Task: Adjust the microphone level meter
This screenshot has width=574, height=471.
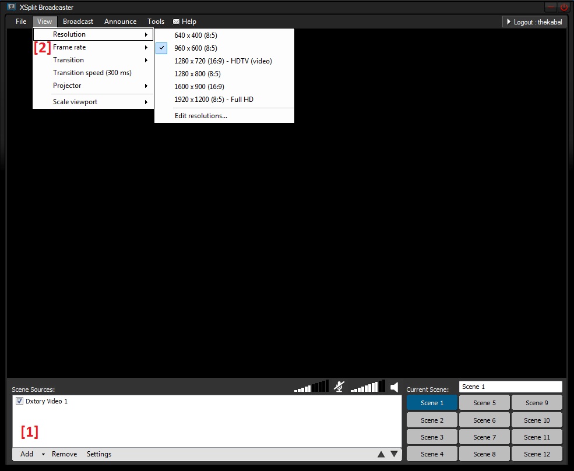Action: coord(312,385)
